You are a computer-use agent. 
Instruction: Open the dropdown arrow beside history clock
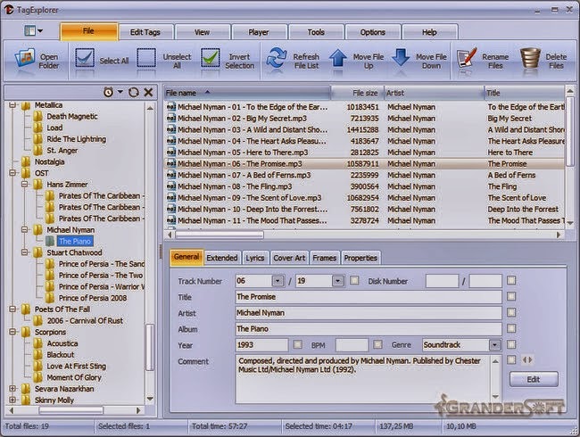[x=120, y=92]
